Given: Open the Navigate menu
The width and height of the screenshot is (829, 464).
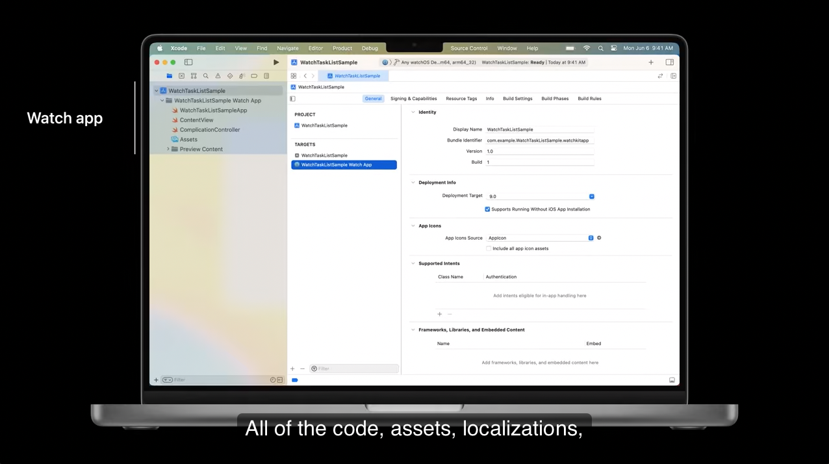Looking at the screenshot, I should 288,48.
